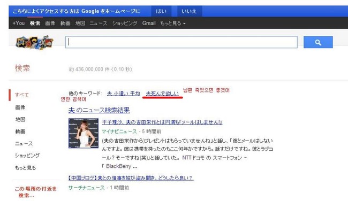Click the サーチナニュース source text
This screenshot has width=348, height=201.
pos(86,188)
